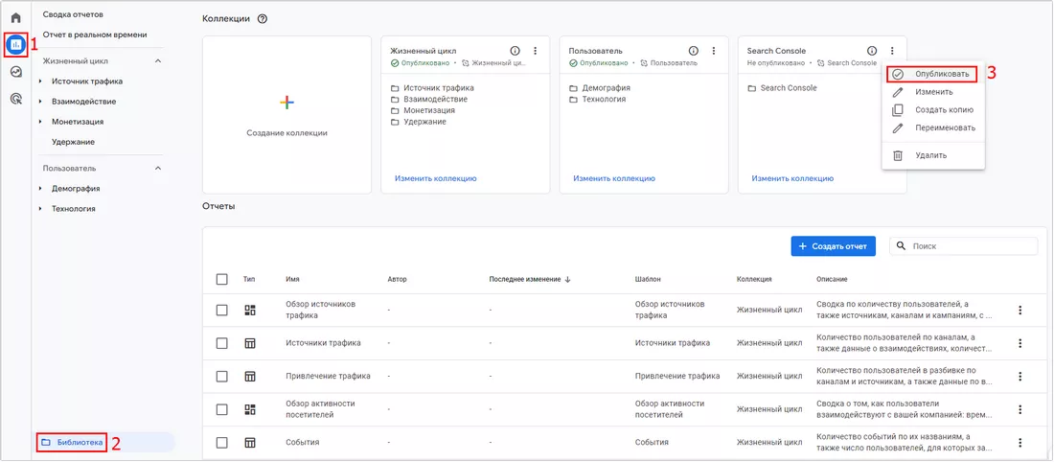Click table icon of Привлечение трафика row

pyautogui.click(x=250, y=376)
